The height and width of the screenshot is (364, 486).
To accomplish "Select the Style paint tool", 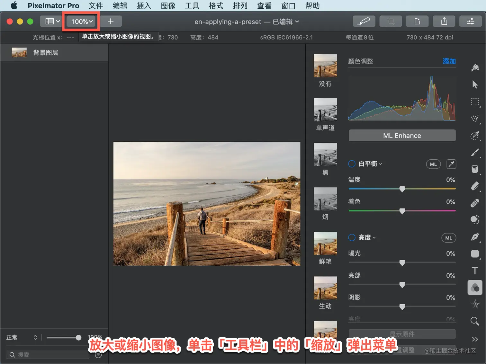I will coord(475,67).
